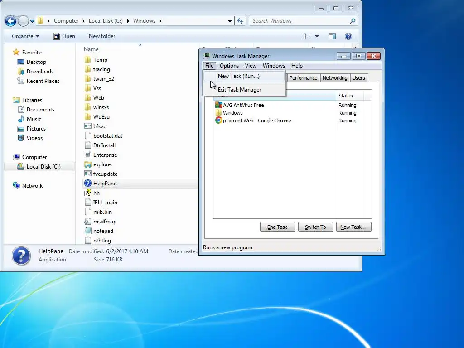The image size is (464, 348).
Task: Click the change view icon
Action: click(307, 36)
